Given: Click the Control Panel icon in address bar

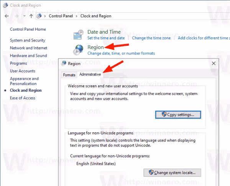Looking at the screenshot, I should click(x=39, y=16).
